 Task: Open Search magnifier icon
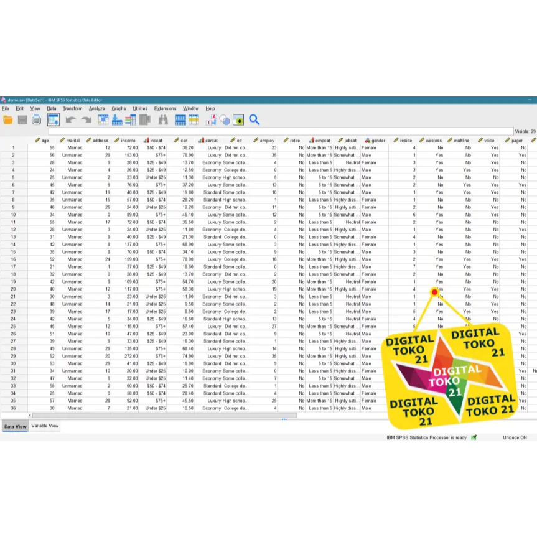[x=254, y=120]
